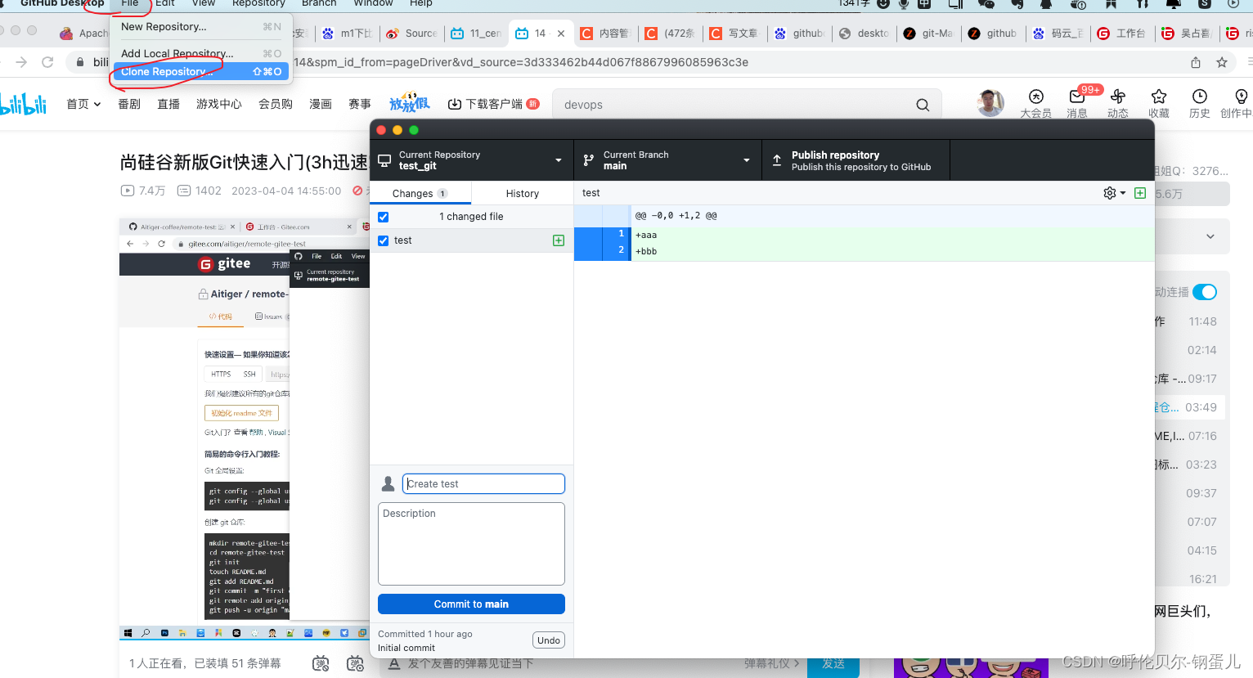This screenshot has width=1253, height=678.
Task: Click the Current Repository monitor icon
Action: click(384, 160)
